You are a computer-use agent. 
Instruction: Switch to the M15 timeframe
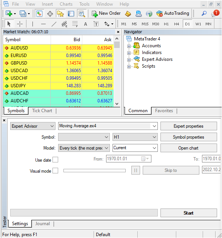click(145, 24)
